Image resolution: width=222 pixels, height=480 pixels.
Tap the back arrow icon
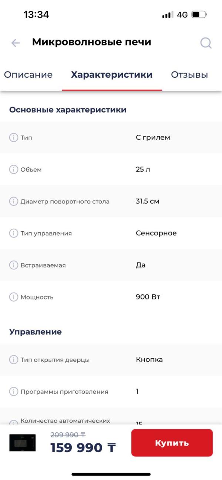point(16,43)
